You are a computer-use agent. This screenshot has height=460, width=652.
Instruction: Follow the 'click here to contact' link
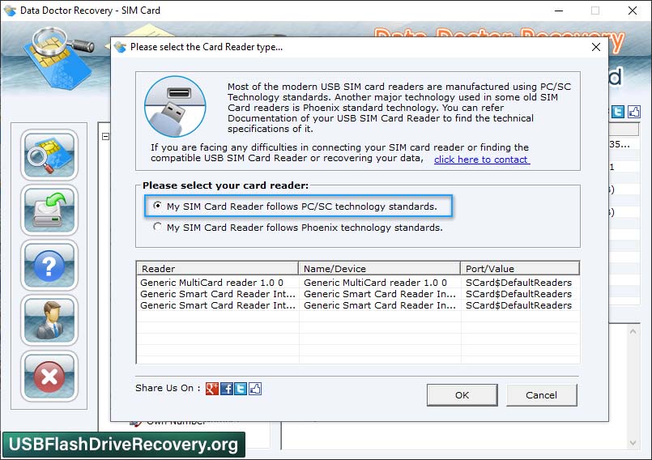[482, 160]
